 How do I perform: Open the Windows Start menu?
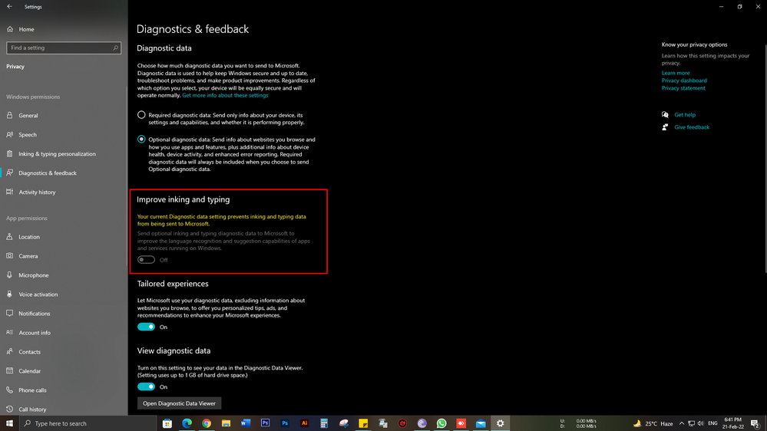point(9,423)
